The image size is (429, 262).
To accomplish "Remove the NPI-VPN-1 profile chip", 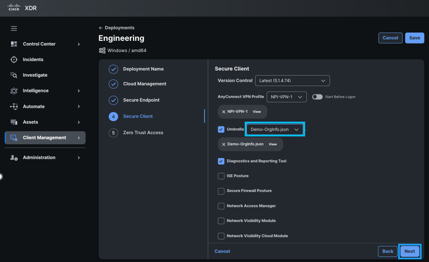I will click(224, 112).
